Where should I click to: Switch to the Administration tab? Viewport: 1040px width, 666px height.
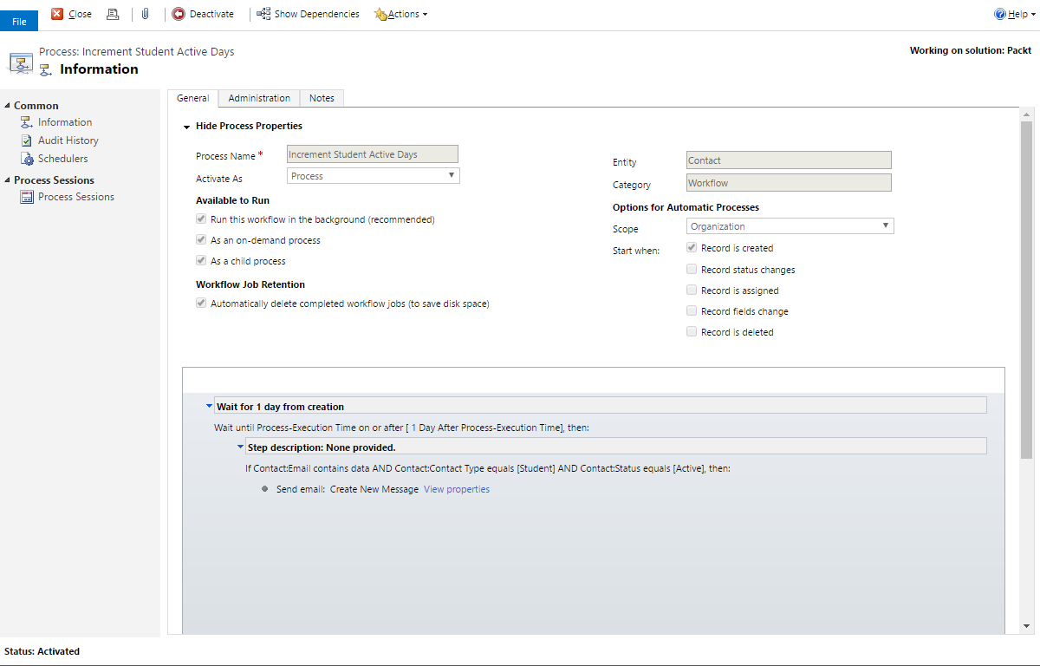pyautogui.click(x=259, y=98)
